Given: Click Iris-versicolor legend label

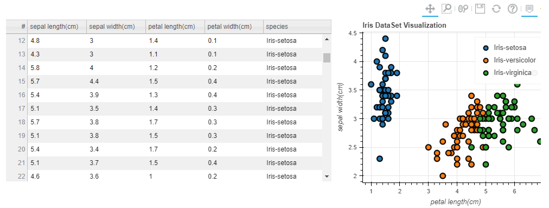Looking at the screenshot, I should tap(515, 60).
